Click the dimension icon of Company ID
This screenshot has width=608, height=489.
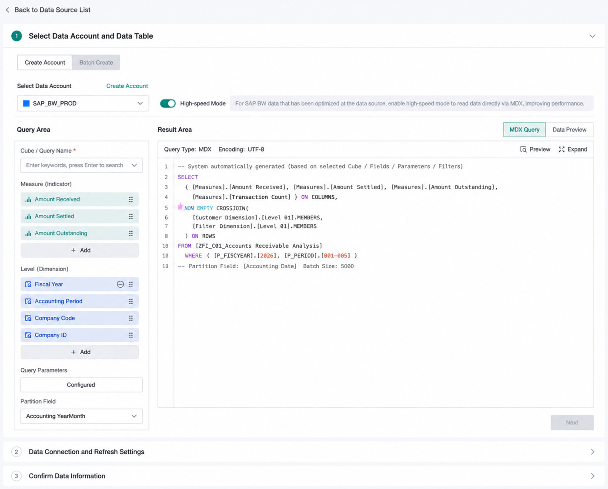[x=28, y=335]
